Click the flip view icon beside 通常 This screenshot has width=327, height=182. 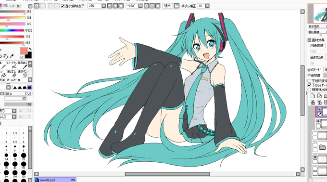pyautogui.click(x=176, y=6)
